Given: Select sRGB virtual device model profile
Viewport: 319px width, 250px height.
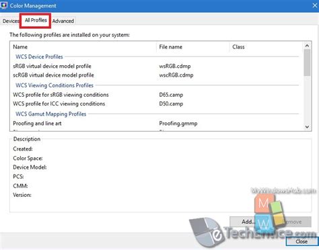Looking at the screenshot, I should point(52,66).
